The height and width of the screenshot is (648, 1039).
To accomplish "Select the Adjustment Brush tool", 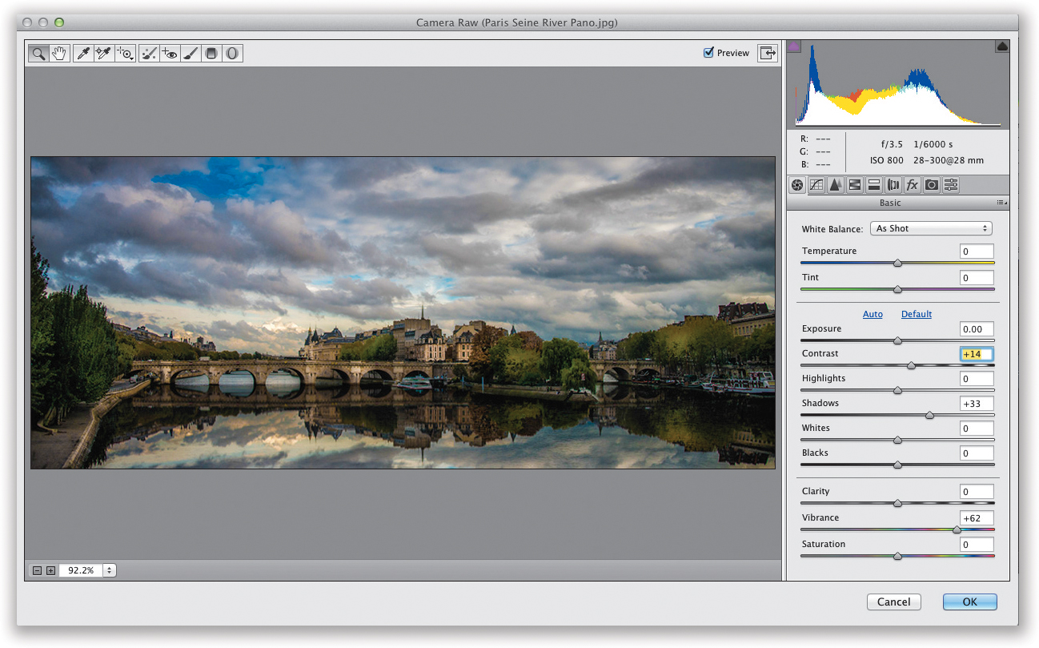I will click(x=190, y=54).
